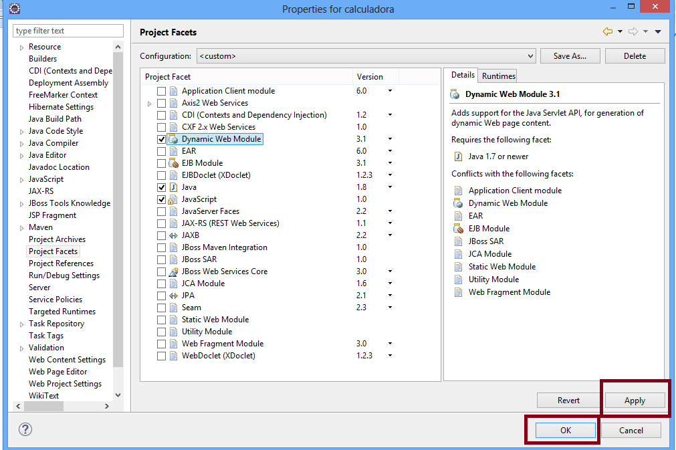This screenshot has width=676, height=450.
Task: Click the tree horizontal scrollbar thumb
Action: coord(43,406)
